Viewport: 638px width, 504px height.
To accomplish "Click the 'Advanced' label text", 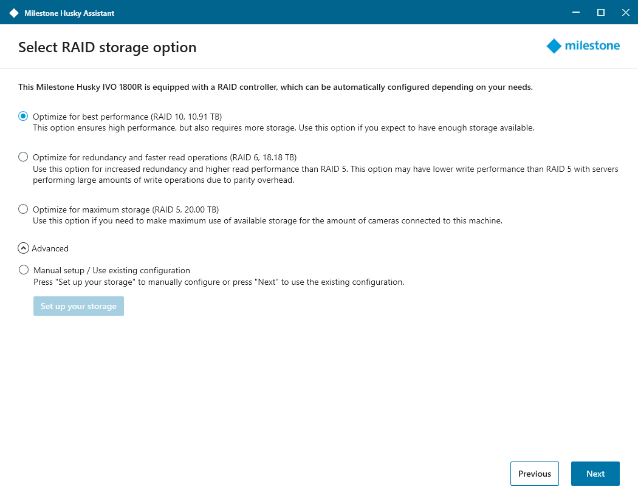I will coord(50,248).
